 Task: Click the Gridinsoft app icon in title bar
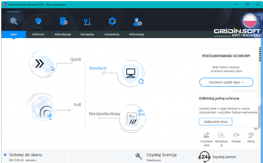(5, 5)
